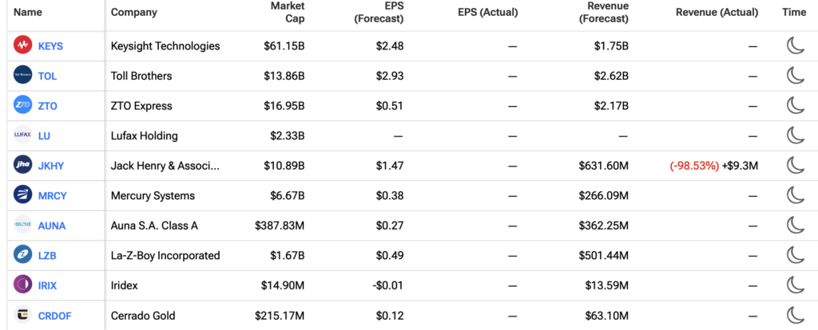This screenshot has width=818, height=330.
Task: Sort by EPS (Forecast) column header
Action: [x=379, y=12]
